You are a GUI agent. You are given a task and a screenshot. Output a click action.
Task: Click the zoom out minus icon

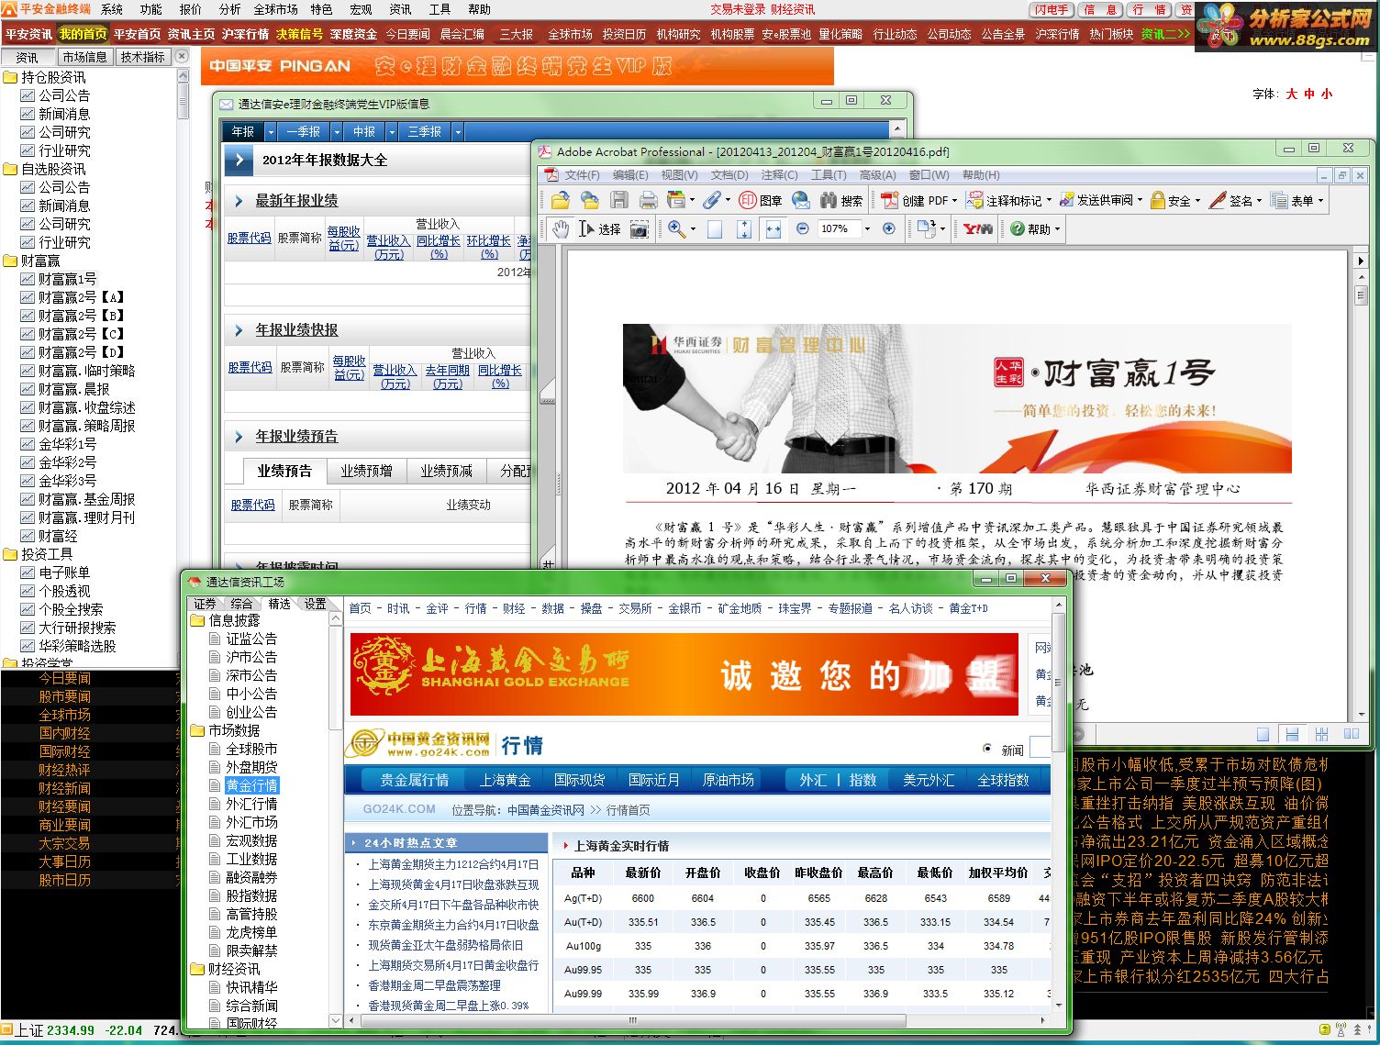point(803,228)
